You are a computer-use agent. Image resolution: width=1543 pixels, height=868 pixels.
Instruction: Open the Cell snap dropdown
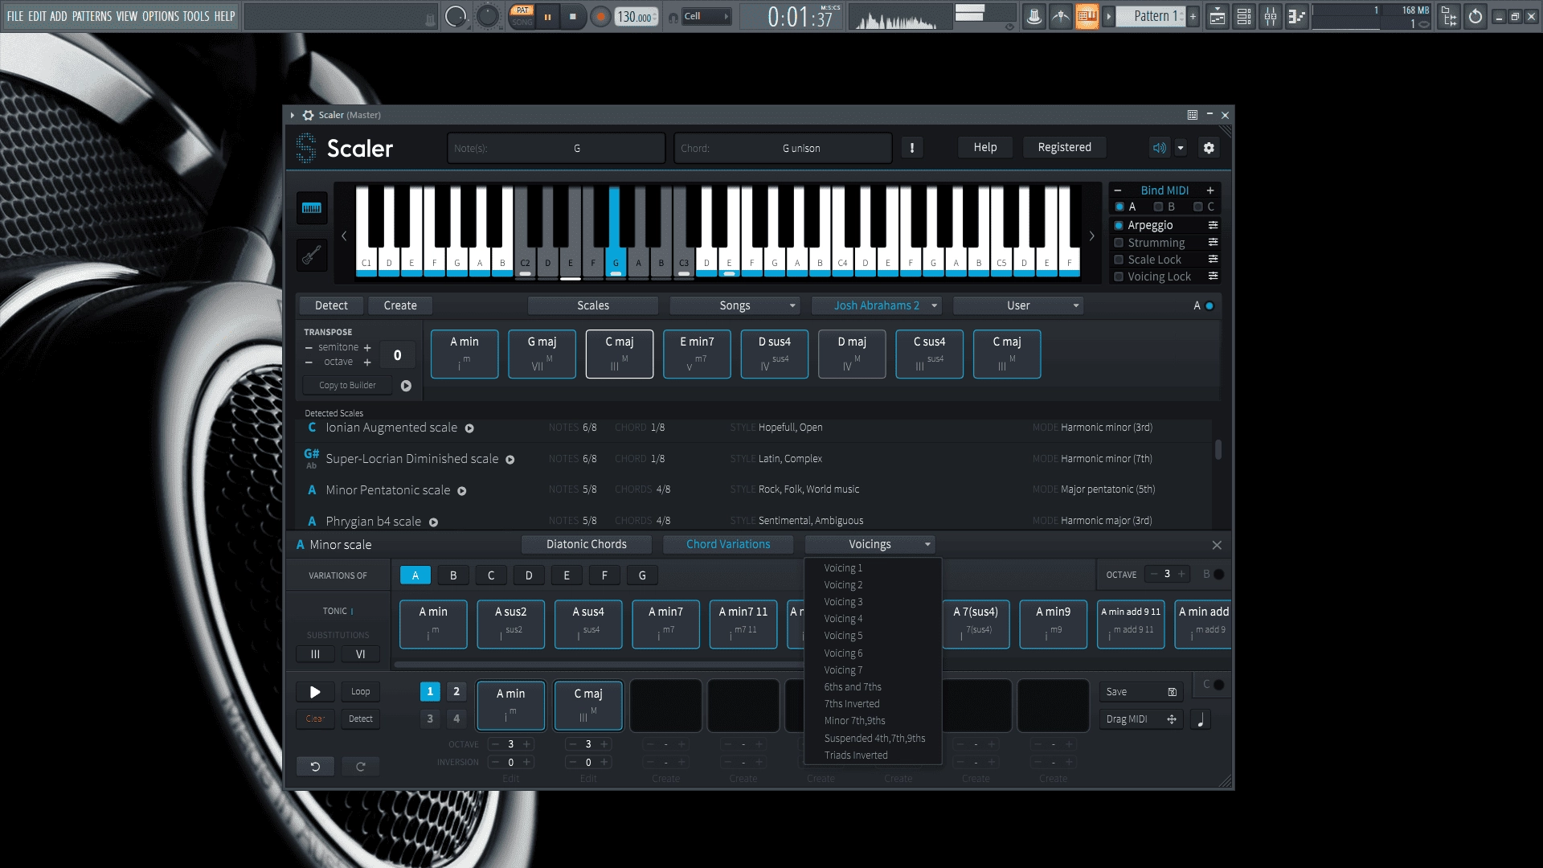[x=706, y=16]
